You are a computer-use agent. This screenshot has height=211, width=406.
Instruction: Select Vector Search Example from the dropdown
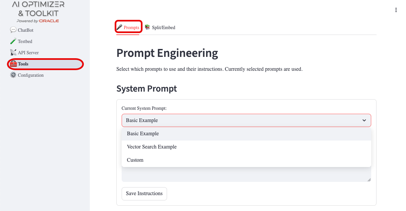click(152, 147)
